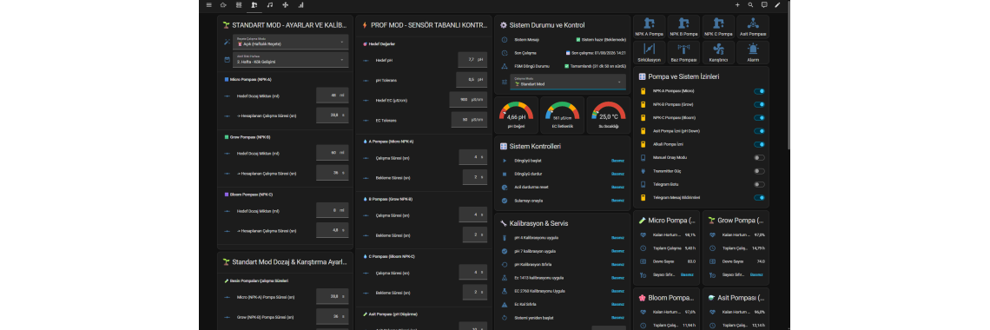Click the counter icon beside Grow Pompa Devre Sayısı
This screenshot has width=990, height=330.
(712, 261)
